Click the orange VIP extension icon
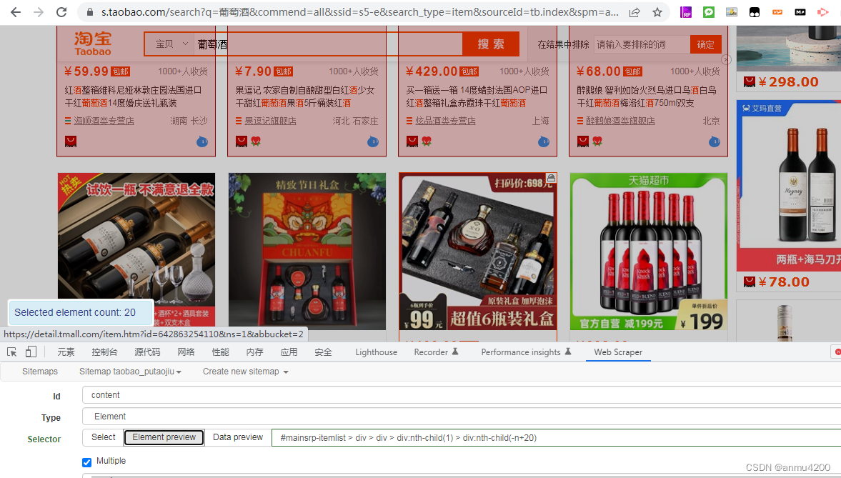The width and height of the screenshot is (841, 478). click(x=777, y=12)
